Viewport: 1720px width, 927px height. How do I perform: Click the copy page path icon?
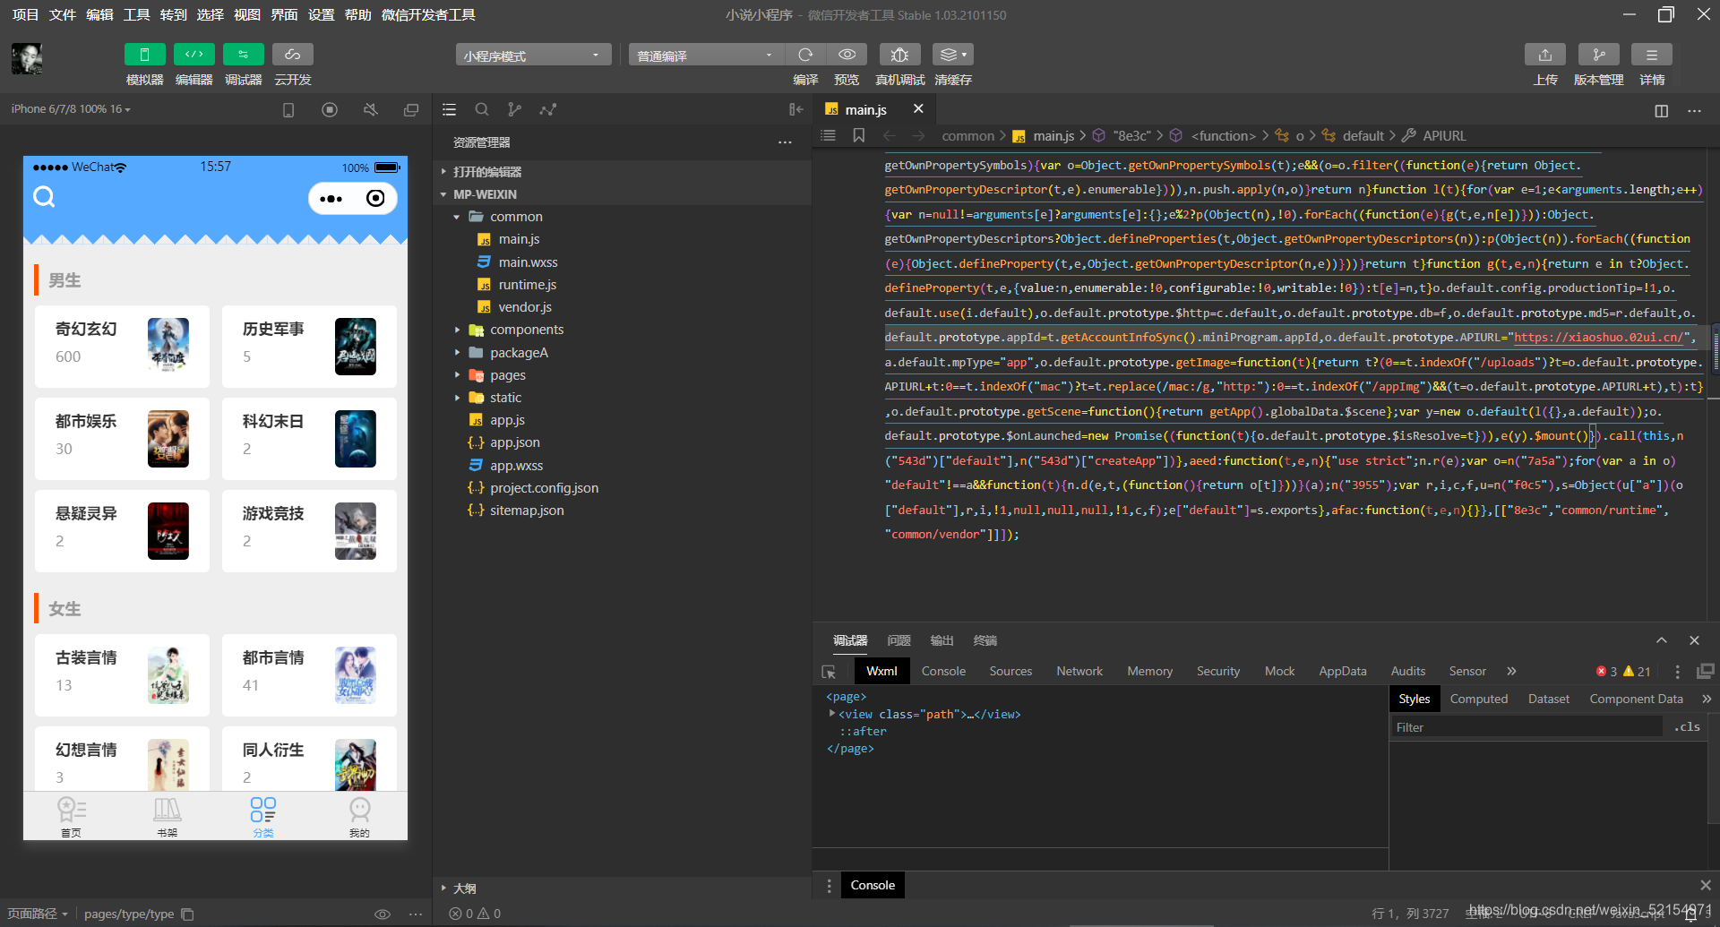pos(187,914)
